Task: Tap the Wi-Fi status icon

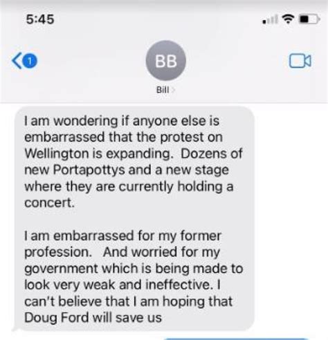Action: [x=288, y=19]
